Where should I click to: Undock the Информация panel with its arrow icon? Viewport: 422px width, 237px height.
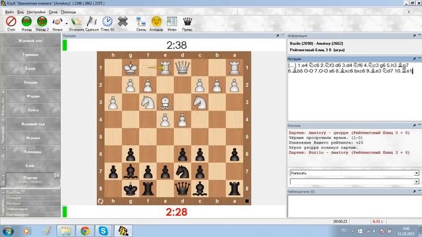(415, 36)
